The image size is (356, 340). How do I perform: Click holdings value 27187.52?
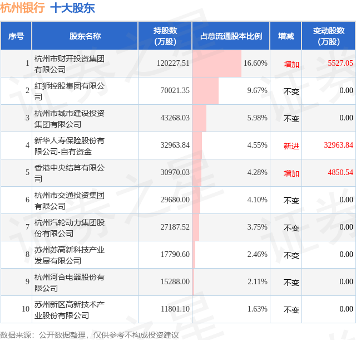coord(175,227)
